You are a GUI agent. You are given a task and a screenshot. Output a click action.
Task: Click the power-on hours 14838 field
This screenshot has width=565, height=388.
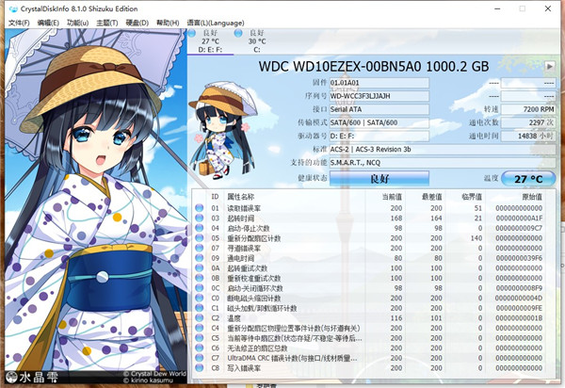point(528,137)
